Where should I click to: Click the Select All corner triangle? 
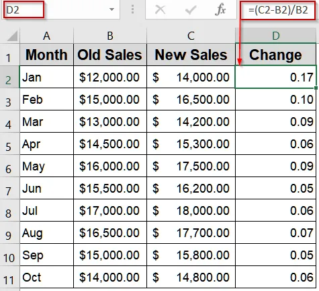click(x=12, y=36)
